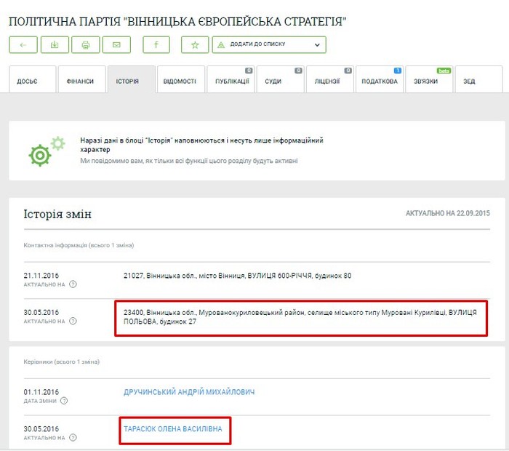Open the 'Додати до списку' dropdown
This screenshot has width=509, height=451.
pos(269,45)
